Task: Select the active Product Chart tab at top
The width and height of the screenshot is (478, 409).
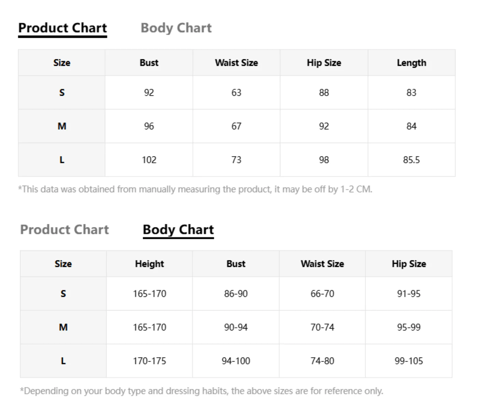Action: (x=62, y=28)
